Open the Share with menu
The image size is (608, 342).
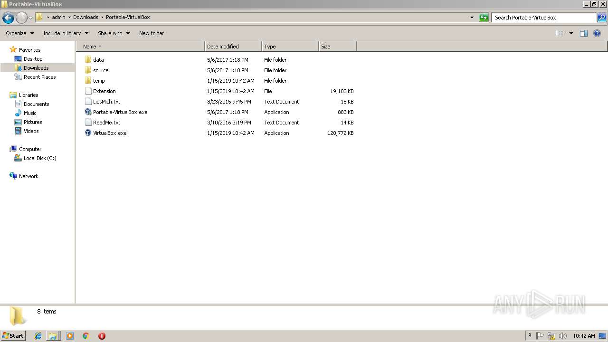click(x=114, y=33)
